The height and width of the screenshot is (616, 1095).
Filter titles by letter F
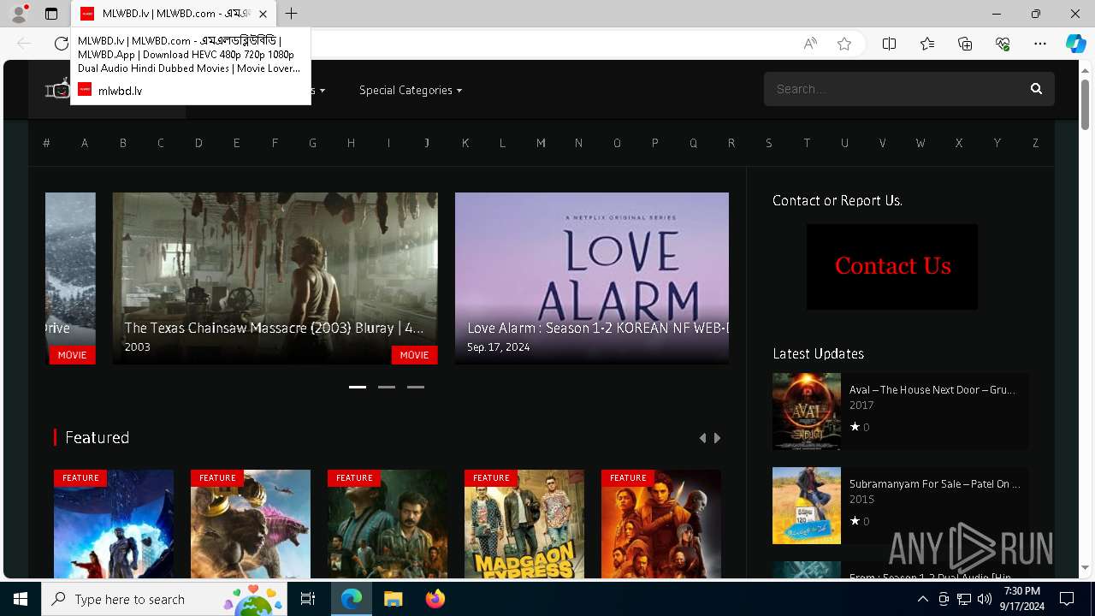[x=275, y=143]
